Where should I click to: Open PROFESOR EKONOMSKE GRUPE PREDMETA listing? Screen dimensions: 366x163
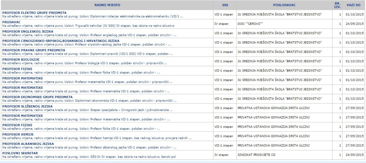[x=37, y=97]
